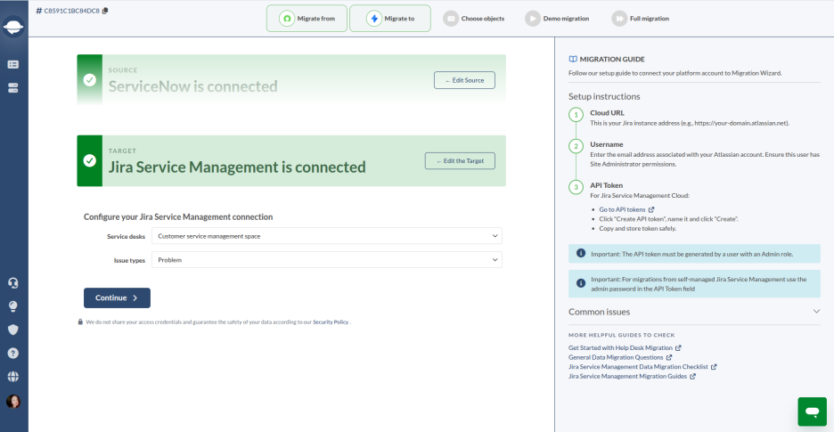The width and height of the screenshot is (834, 432).
Task: Open the globe language sidebar icon
Action: point(13,377)
